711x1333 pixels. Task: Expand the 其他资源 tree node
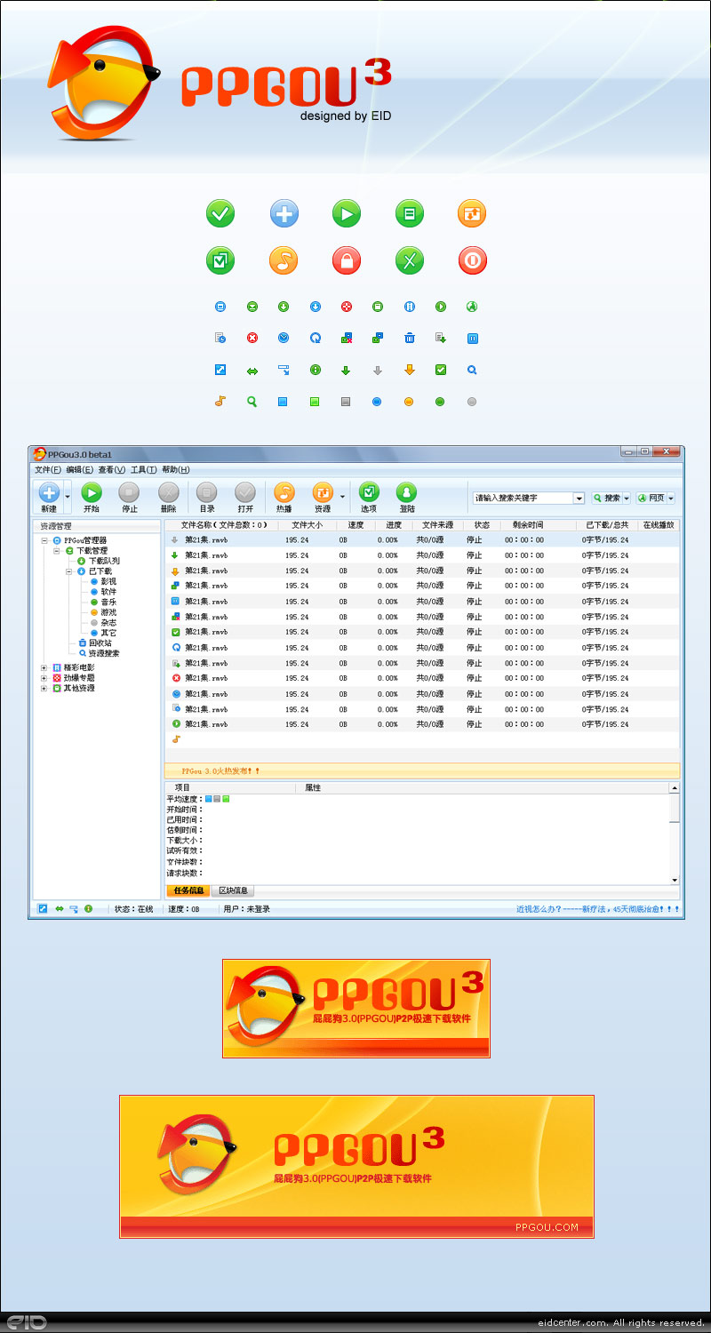point(44,688)
